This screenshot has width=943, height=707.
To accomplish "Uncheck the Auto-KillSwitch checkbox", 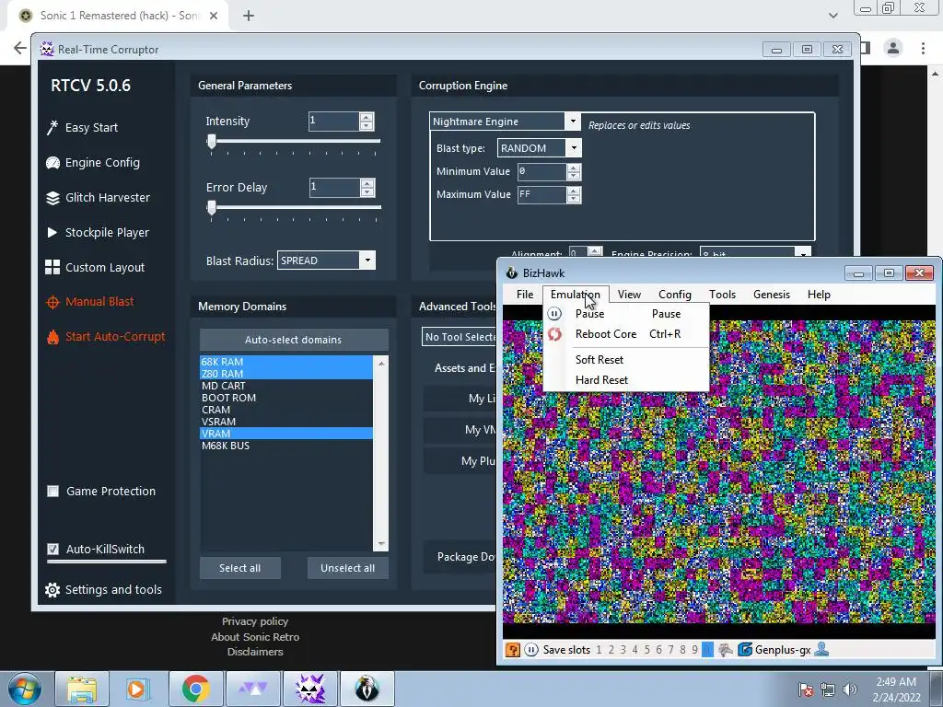I will [x=52, y=549].
